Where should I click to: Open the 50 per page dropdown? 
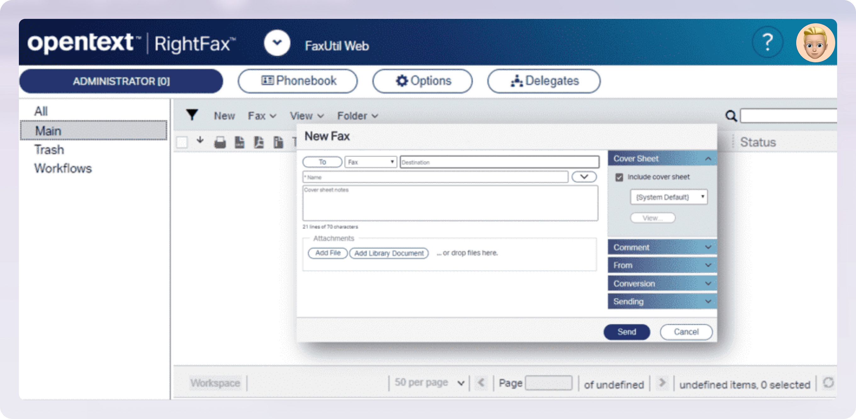(429, 383)
